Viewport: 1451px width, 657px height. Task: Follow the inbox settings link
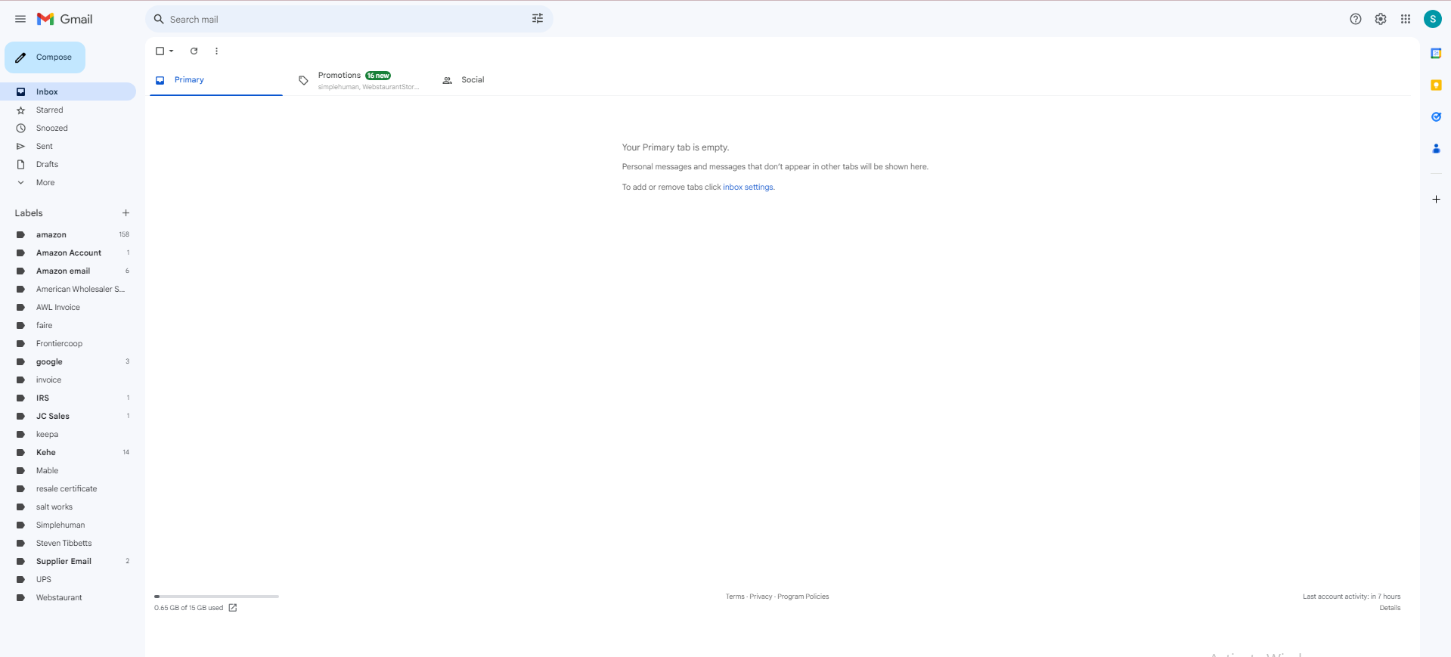748,187
